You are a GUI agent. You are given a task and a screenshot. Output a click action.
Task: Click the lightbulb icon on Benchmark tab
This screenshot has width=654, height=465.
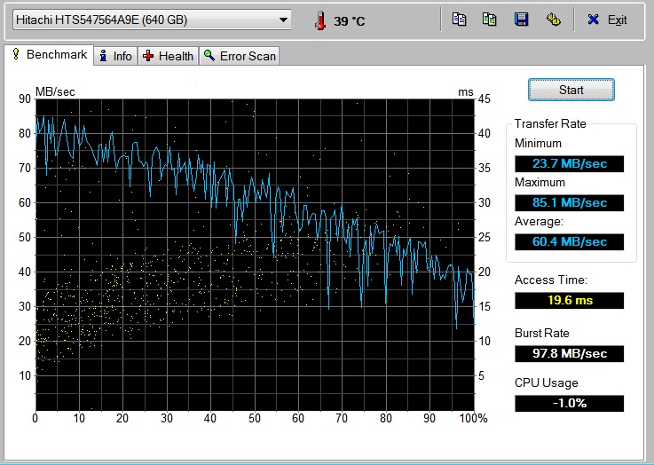click(x=16, y=54)
